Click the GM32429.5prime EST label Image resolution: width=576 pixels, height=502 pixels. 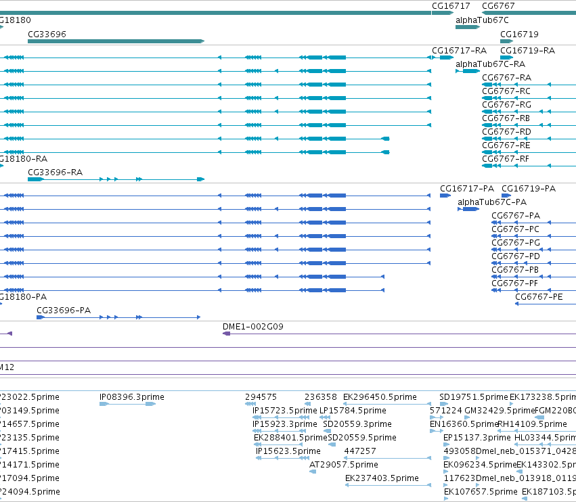pos(500,411)
